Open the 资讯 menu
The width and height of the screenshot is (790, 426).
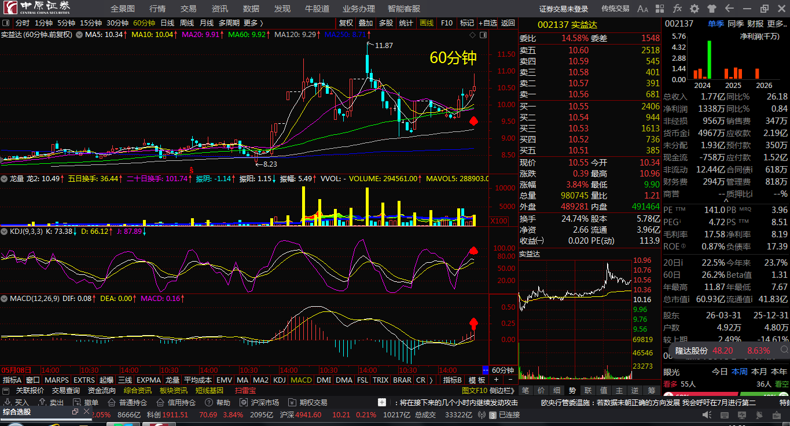220,9
